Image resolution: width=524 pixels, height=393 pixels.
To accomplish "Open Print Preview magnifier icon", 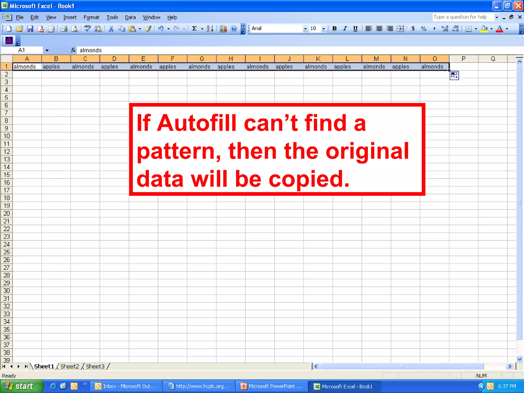I will (74, 29).
